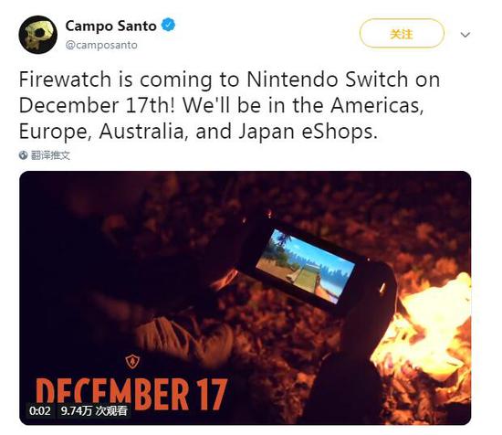Play the Firewatch Switch announcement video

point(246,298)
